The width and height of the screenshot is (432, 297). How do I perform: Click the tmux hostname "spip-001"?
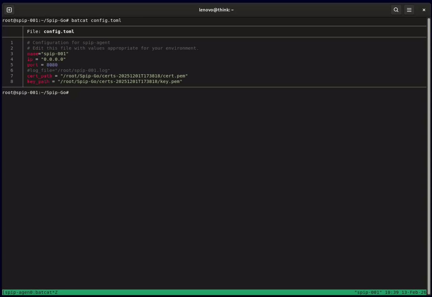(368, 292)
